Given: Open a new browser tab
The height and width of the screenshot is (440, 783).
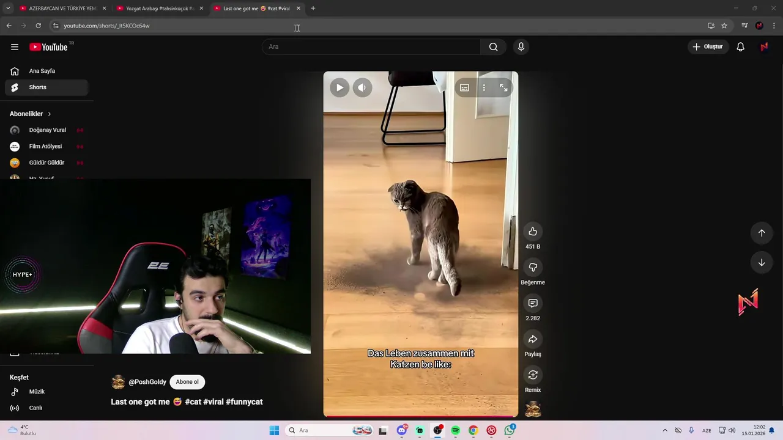Looking at the screenshot, I should pyautogui.click(x=313, y=9).
